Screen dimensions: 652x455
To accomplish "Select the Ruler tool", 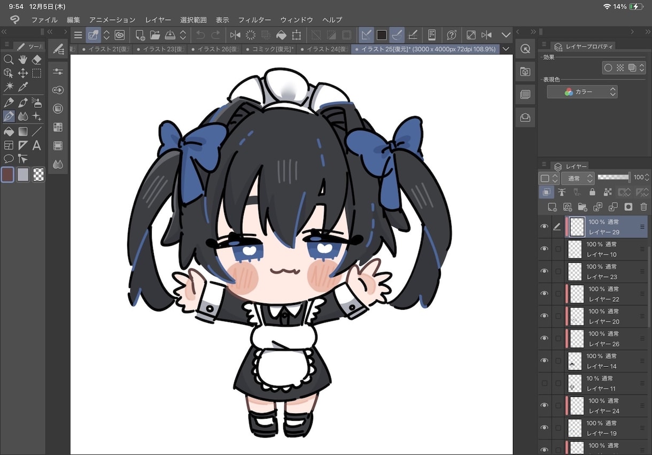I will pyautogui.click(x=23, y=145).
